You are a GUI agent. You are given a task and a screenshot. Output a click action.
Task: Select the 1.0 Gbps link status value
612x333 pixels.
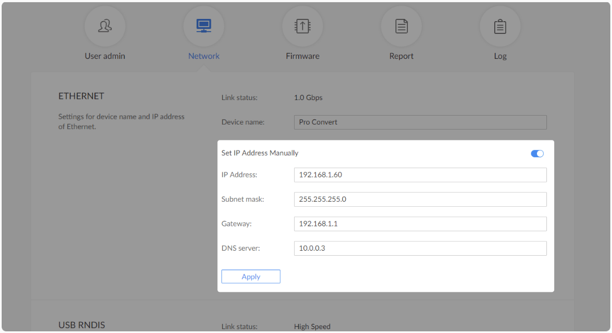(x=308, y=98)
